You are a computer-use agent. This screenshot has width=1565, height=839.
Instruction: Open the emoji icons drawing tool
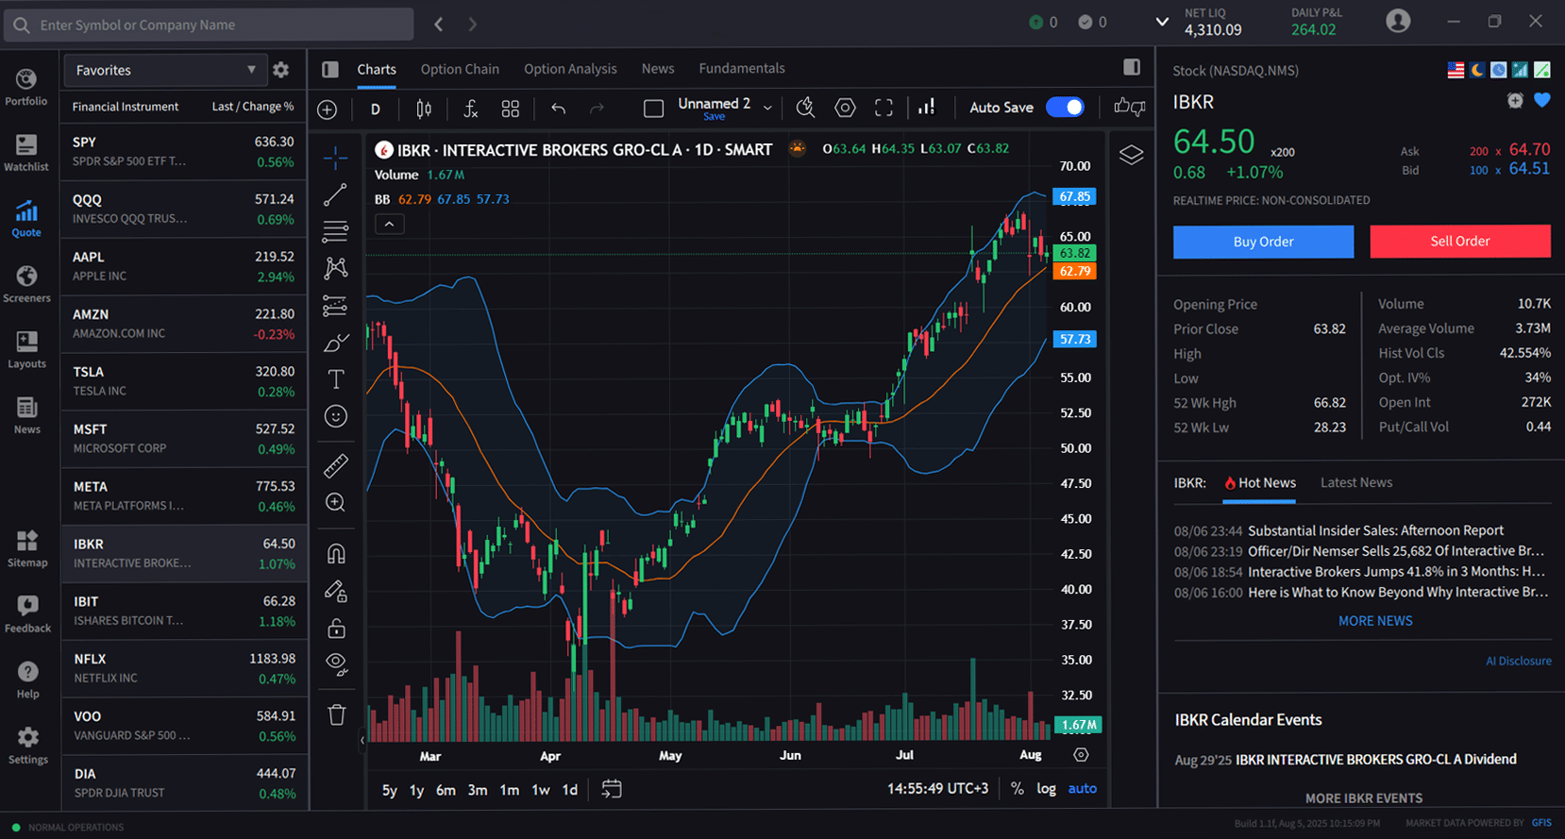click(x=336, y=416)
